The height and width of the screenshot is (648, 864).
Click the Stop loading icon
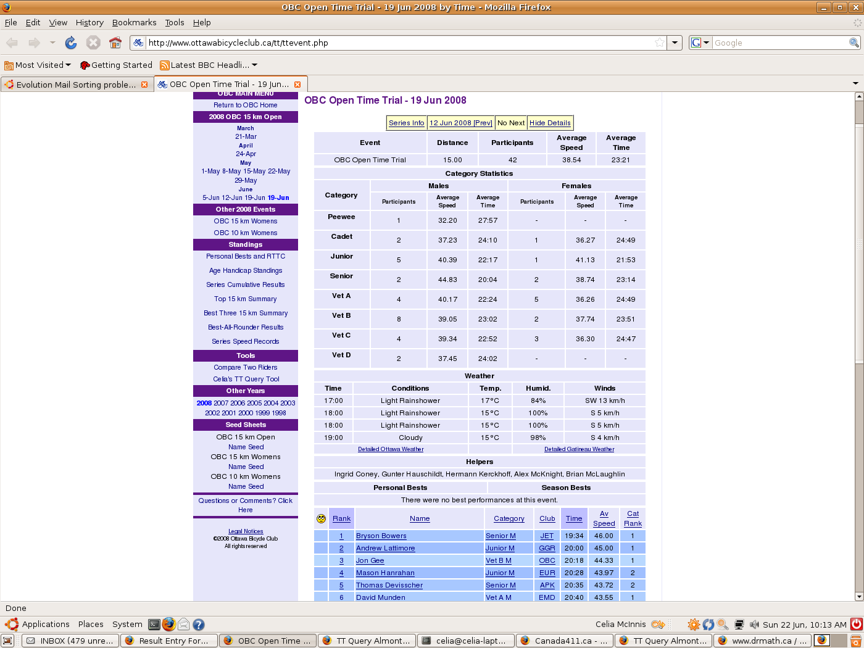point(93,43)
